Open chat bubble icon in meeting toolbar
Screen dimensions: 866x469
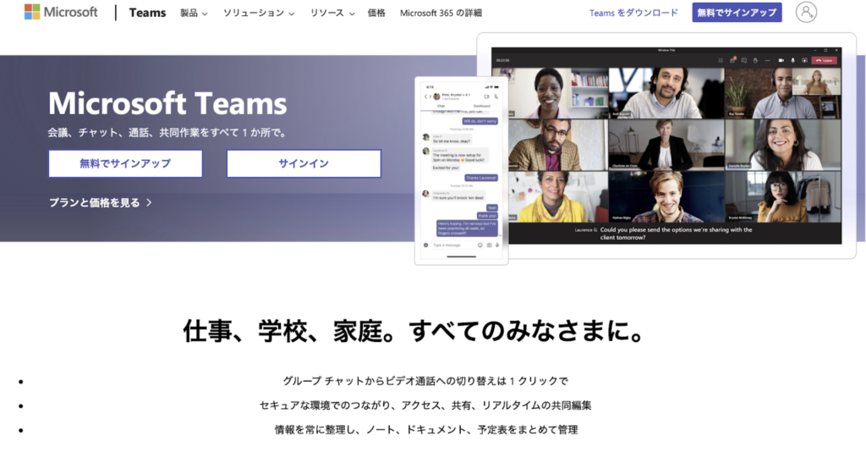tap(744, 60)
